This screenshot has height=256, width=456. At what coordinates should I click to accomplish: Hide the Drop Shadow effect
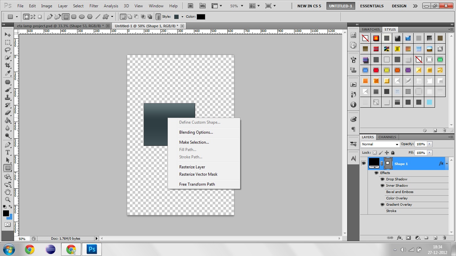click(x=383, y=179)
